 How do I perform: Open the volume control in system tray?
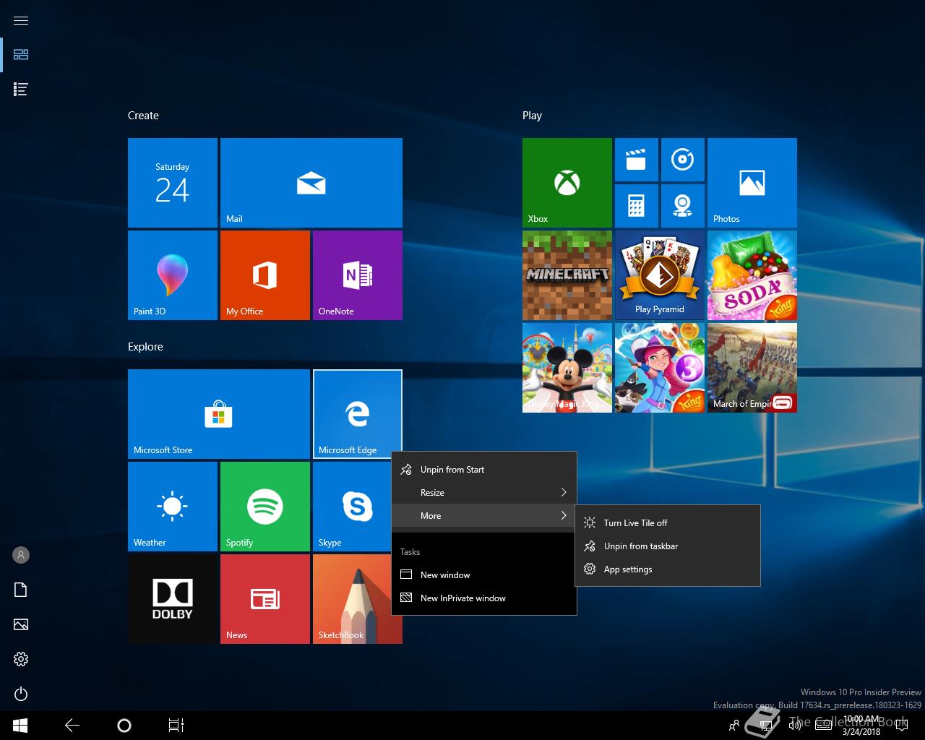point(794,725)
